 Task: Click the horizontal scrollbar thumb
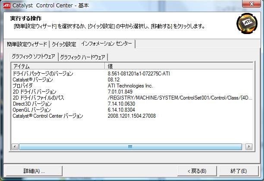tap(130, 147)
